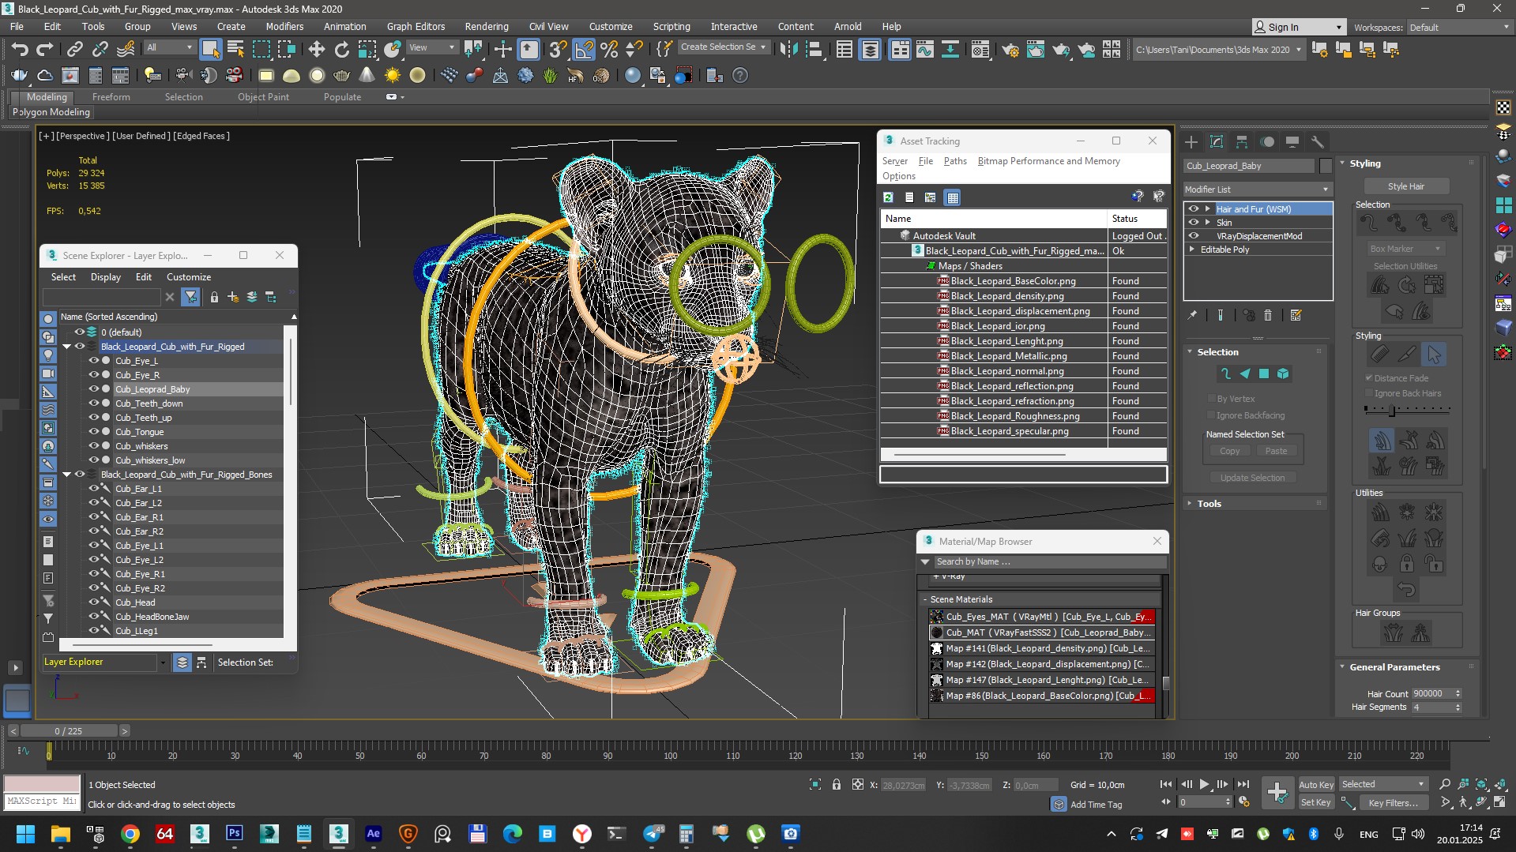
Task: Open the Create Selection Set dropdown
Action: tap(724, 47)
